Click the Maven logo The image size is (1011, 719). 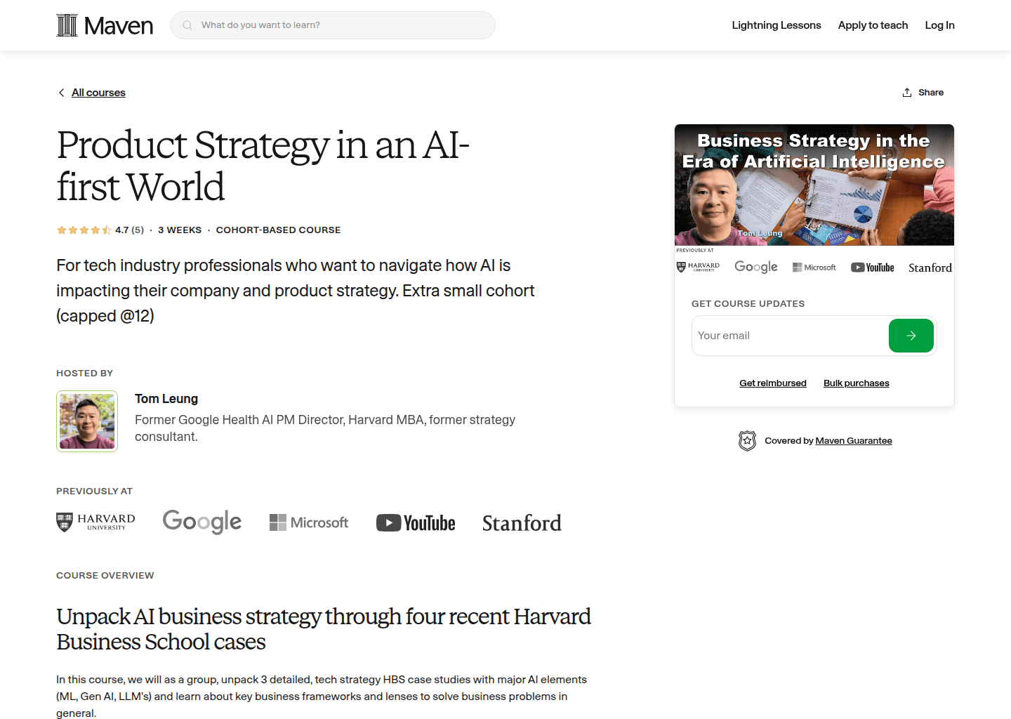click(104, 25)
